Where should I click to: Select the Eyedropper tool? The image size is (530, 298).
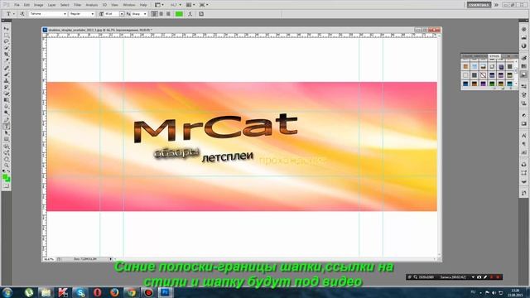(x=7, y=60)
